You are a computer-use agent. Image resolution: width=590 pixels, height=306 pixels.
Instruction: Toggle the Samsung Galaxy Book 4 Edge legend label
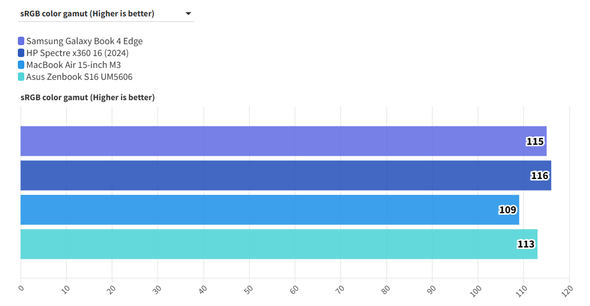(x=84, y=41)
